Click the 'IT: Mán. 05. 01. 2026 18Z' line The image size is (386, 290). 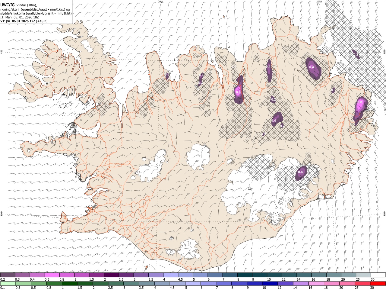pos(19,17)
